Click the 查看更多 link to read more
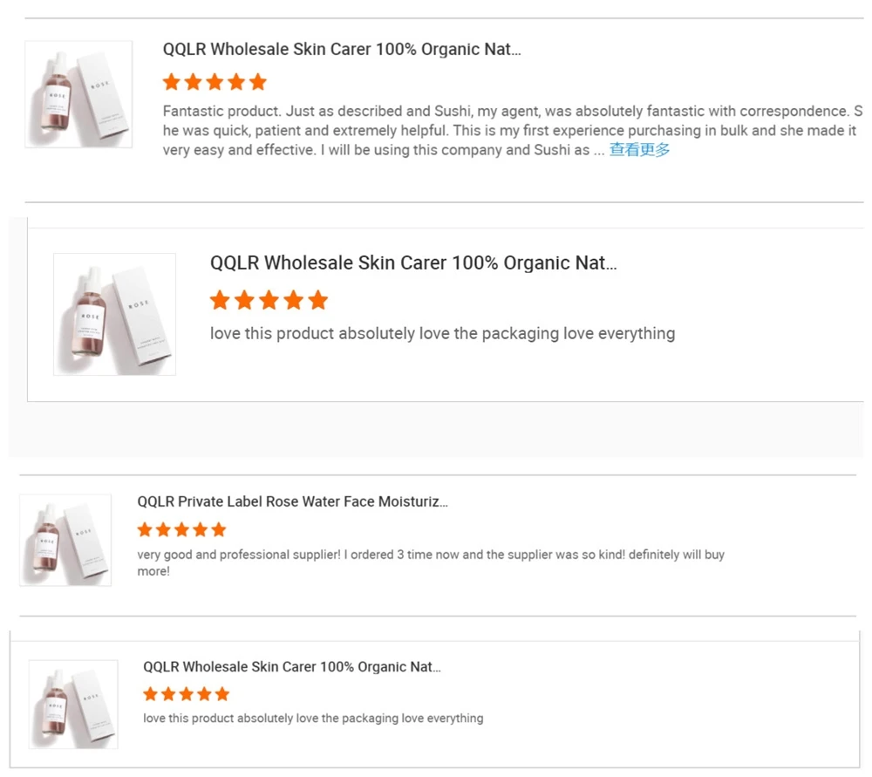Viewport: 872px width, 777px height. click(639, 150)
